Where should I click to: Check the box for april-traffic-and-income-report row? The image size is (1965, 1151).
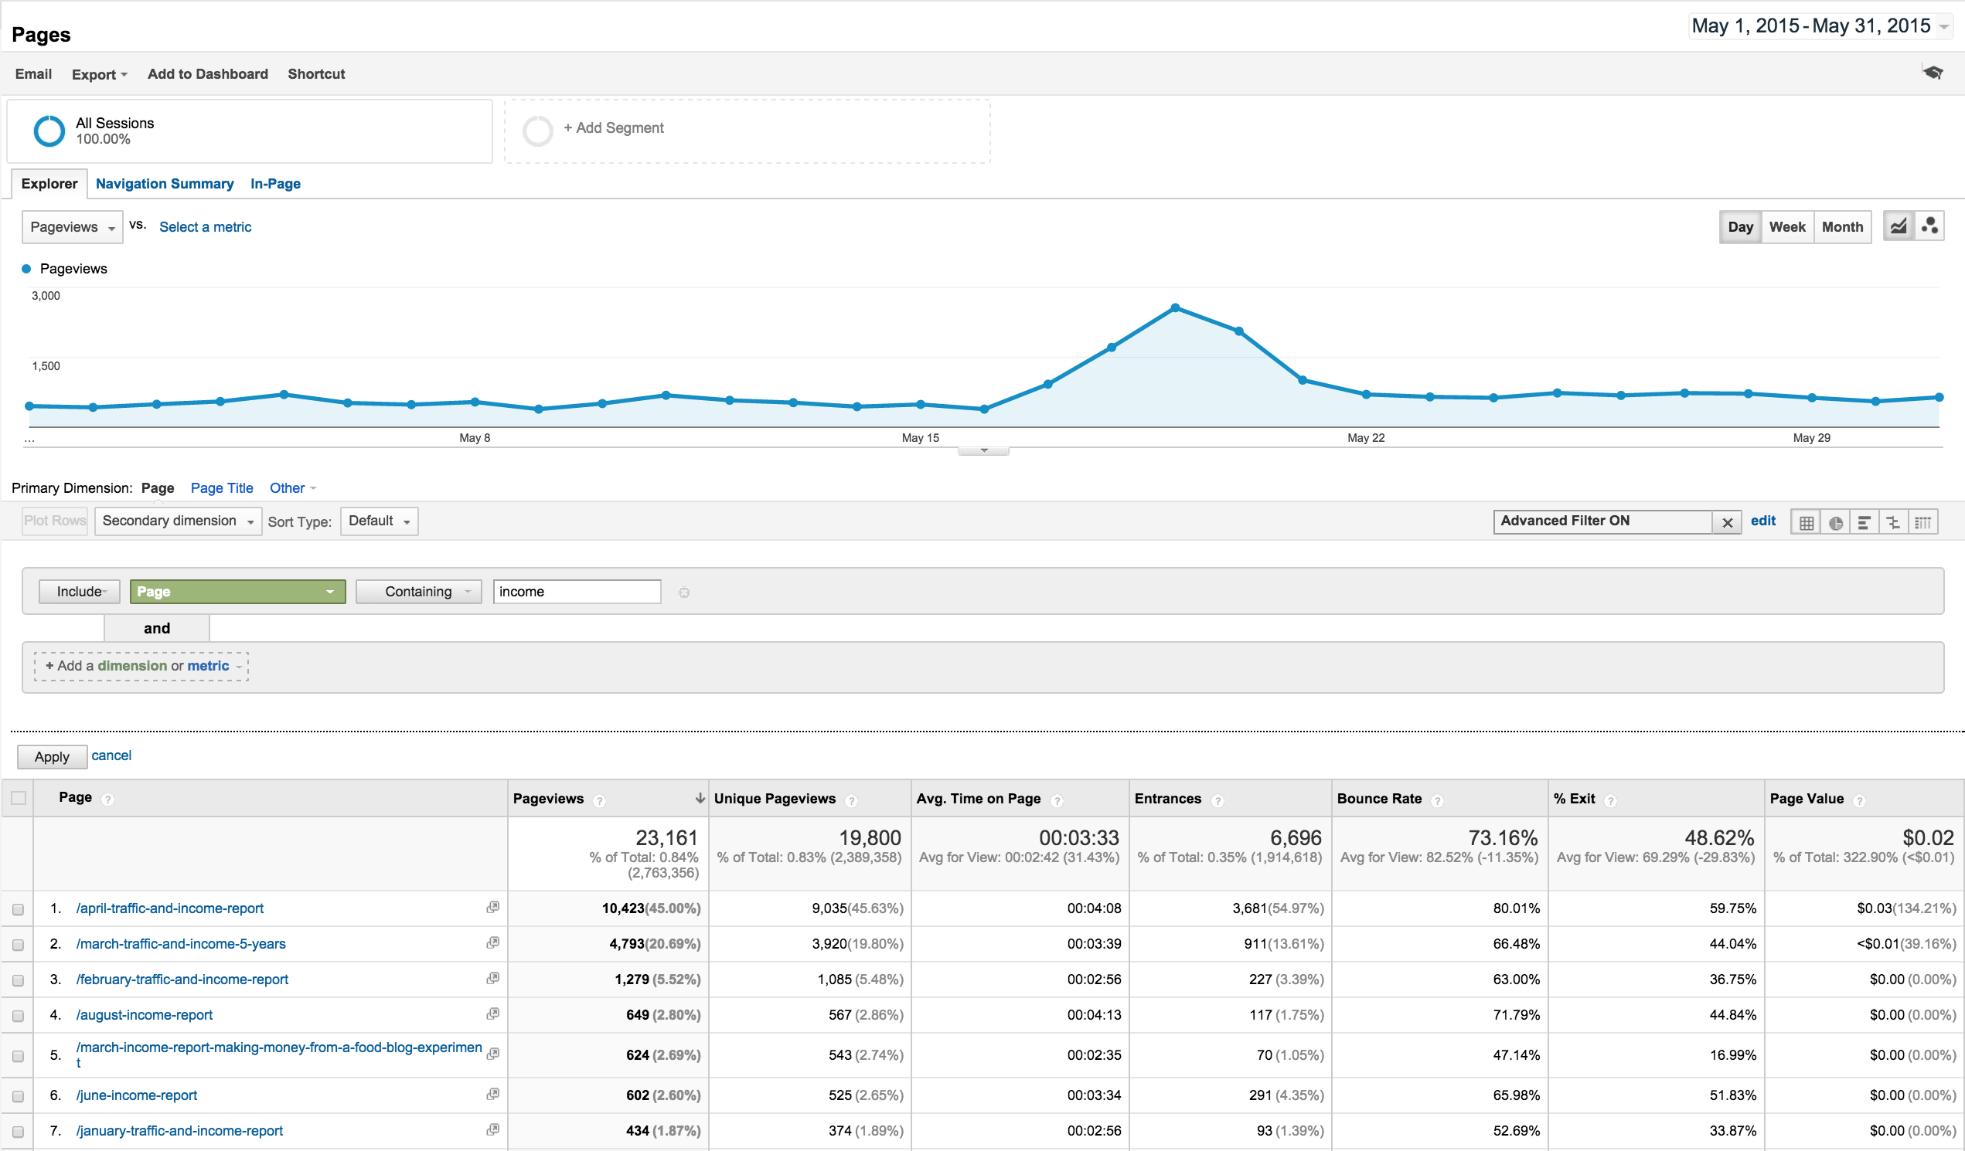coord(18,909)
